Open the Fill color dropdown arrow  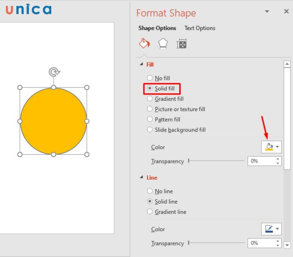click(x=277, y=147)
